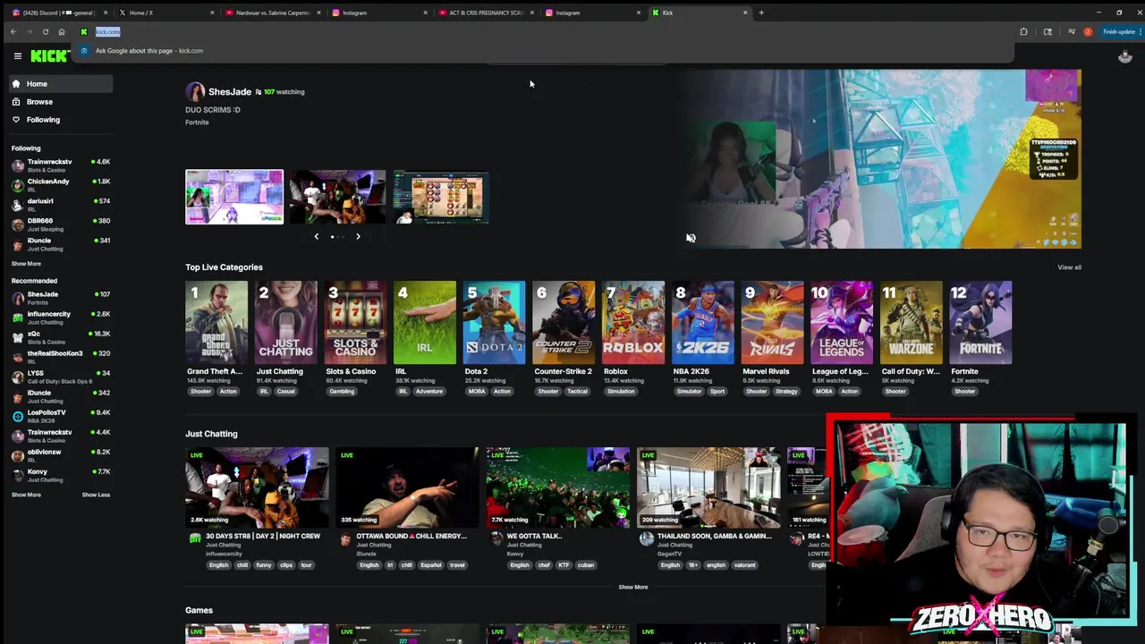The image size is (1145, 644).
Task: Close the Kick browser tab
Action: click(745, 13)
